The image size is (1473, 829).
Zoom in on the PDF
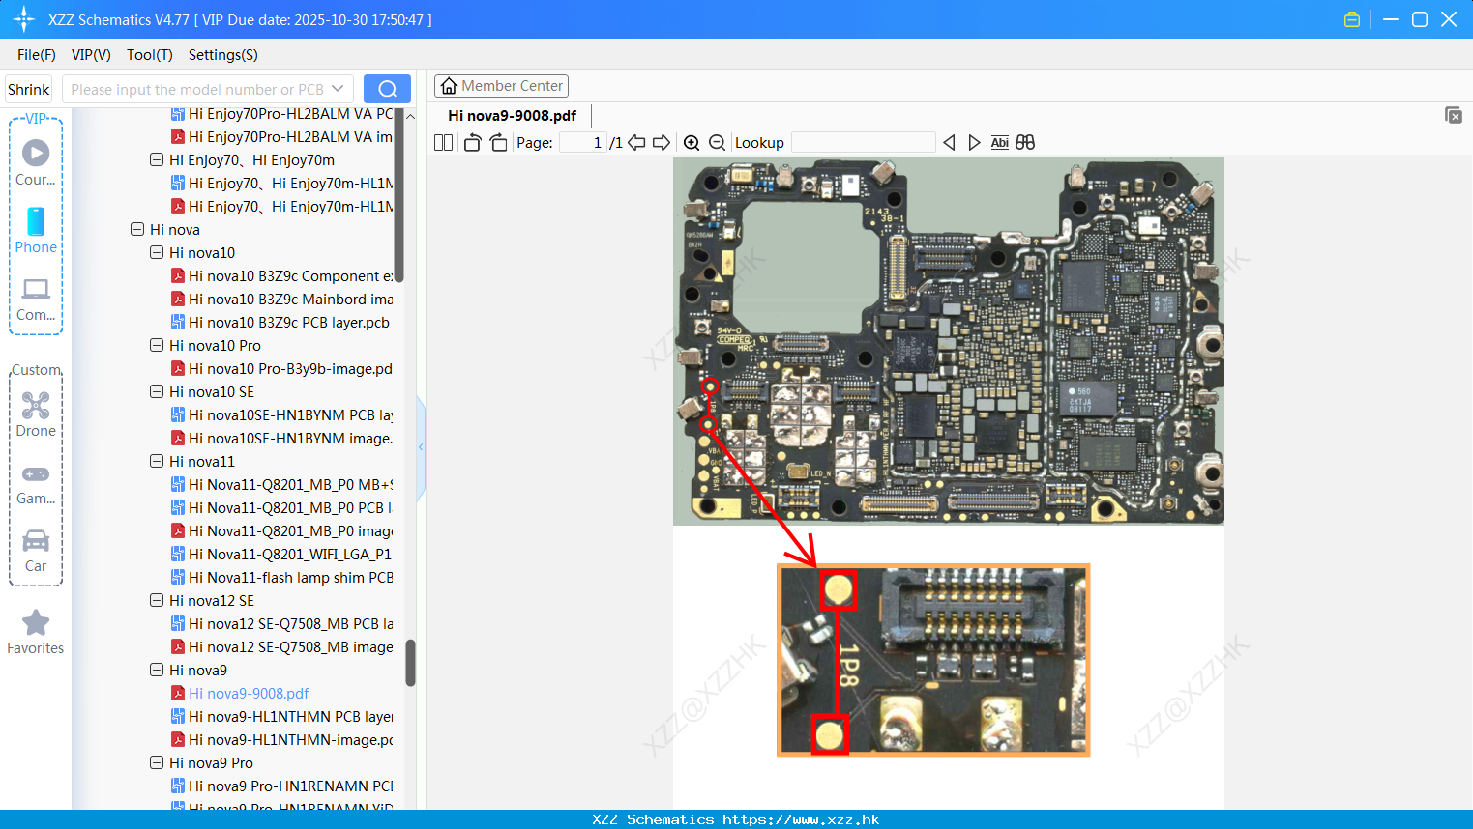coord(692,143)
